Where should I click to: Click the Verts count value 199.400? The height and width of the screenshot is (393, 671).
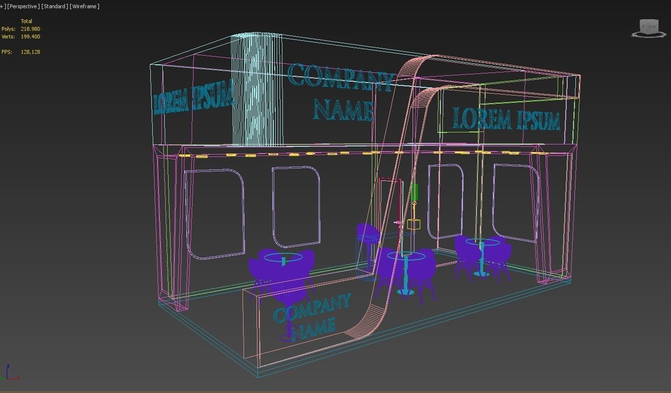(30, 36)
